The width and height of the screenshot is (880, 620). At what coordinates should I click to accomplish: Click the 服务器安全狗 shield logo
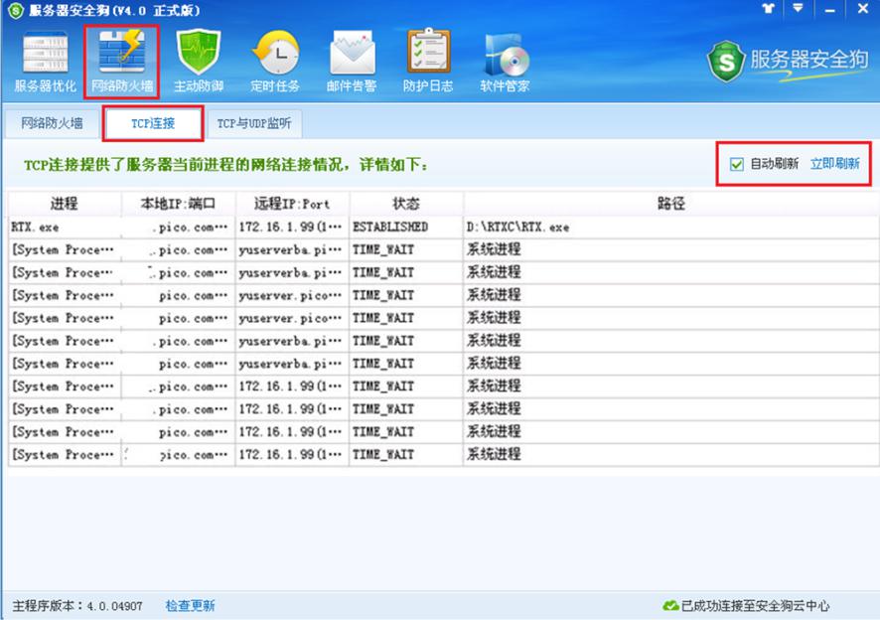tap(724, 58)
